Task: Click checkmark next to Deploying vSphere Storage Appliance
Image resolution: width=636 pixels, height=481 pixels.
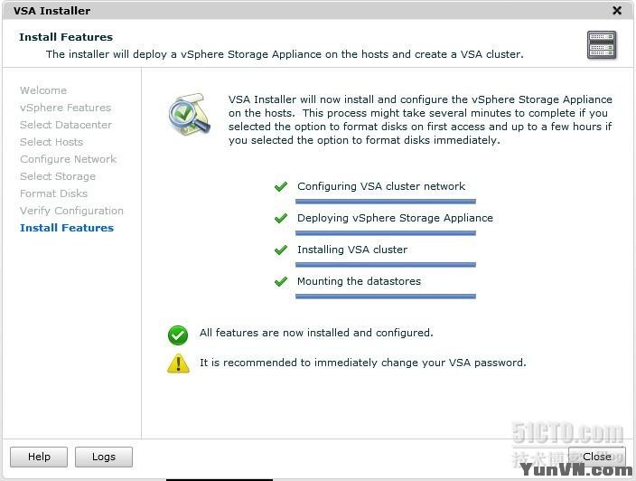Action: pos(281,219)
